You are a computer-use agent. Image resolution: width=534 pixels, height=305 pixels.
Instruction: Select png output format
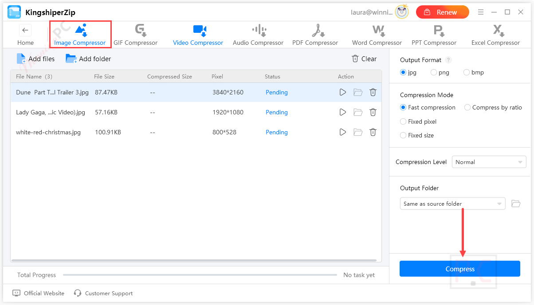pyautogui.click(x=440, y=72)
